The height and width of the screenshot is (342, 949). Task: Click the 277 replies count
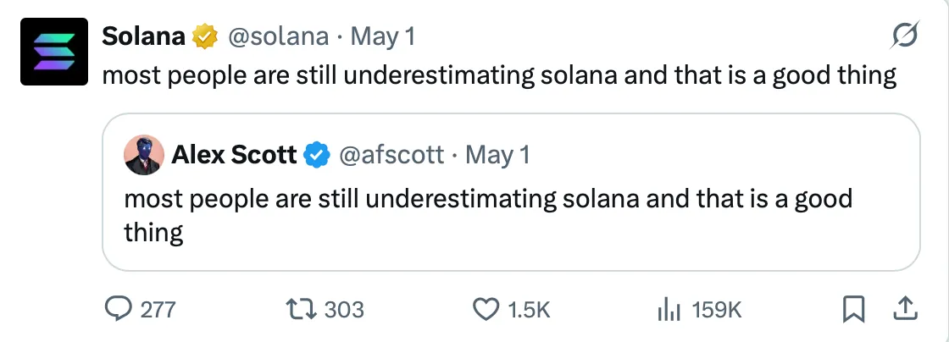tap(158, 310)
